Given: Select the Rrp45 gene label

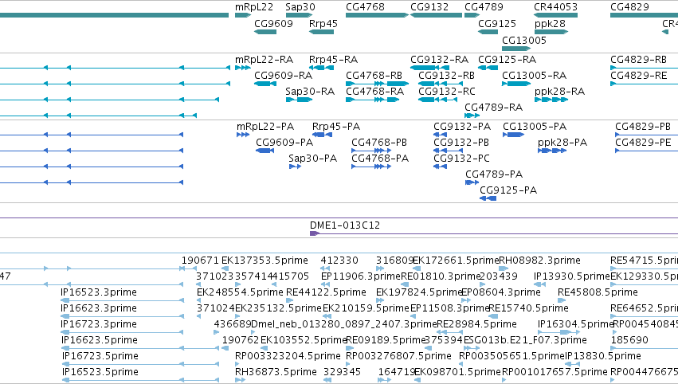Looking at the screenshot, I should coord(323,23).
